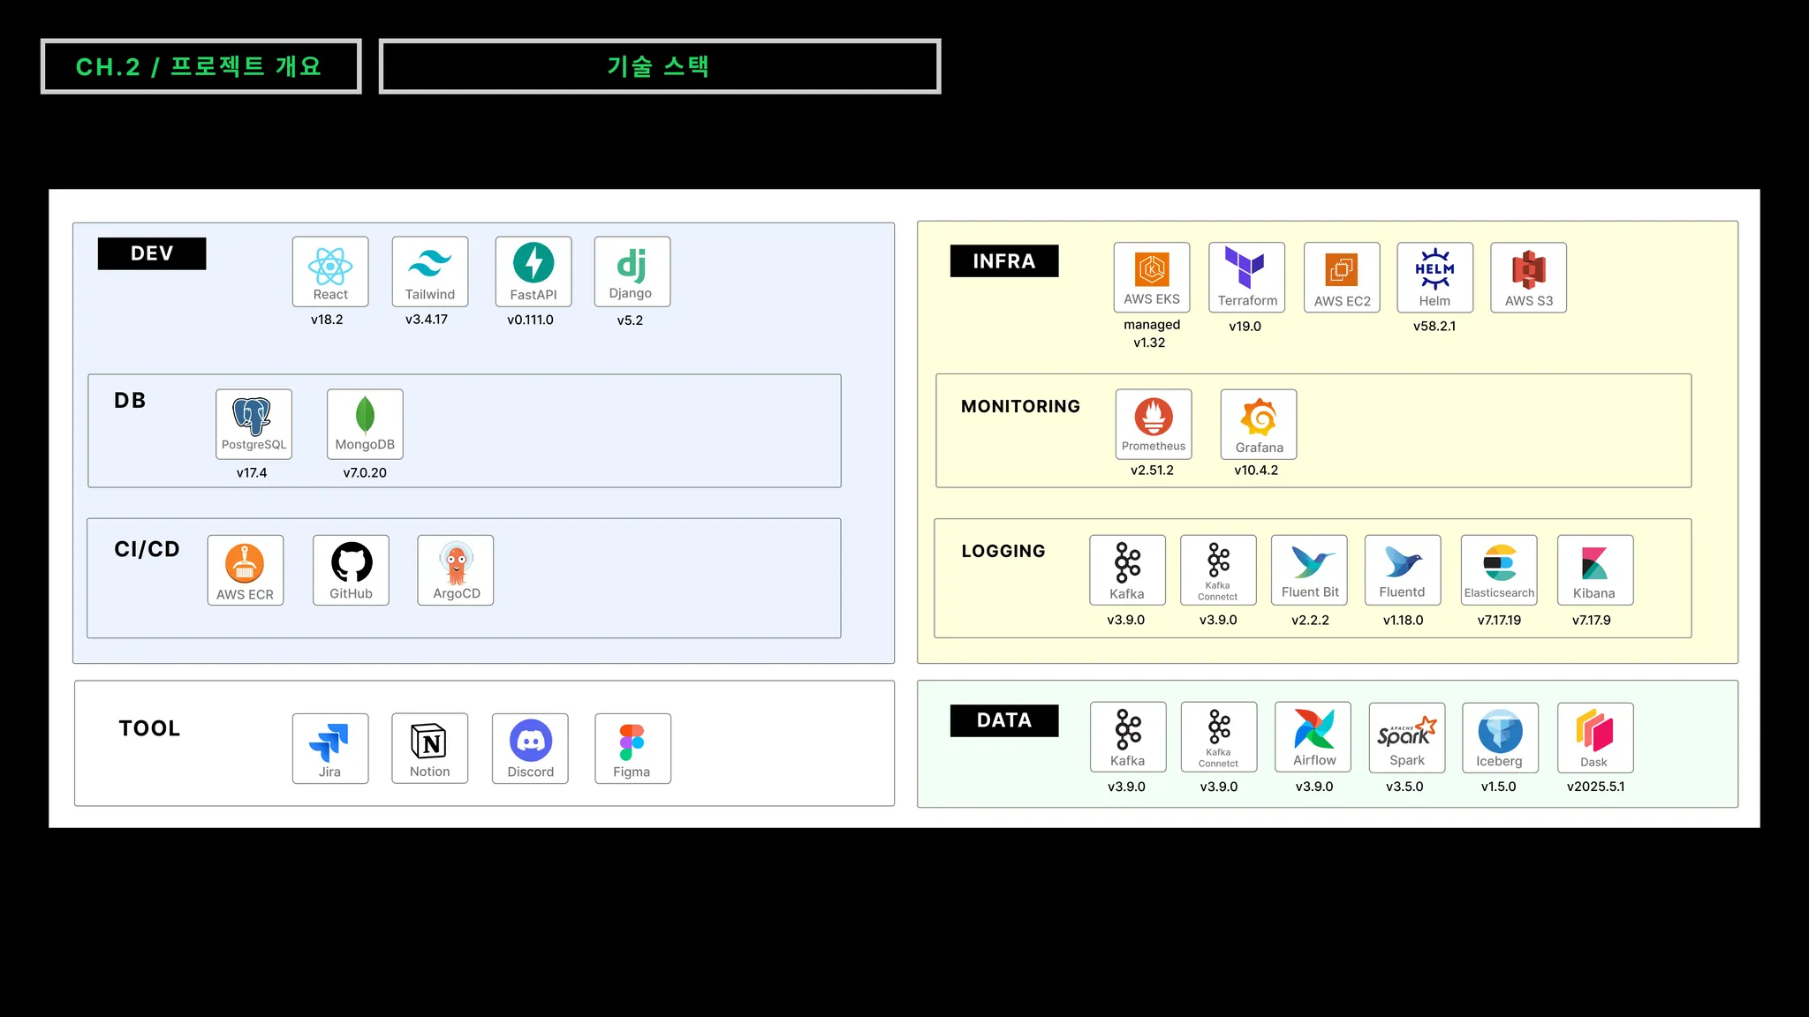Select v1.18.0 under Fluentd
The height and width of the screenshot is (1017, 1809).
(x=1403, y=620)
